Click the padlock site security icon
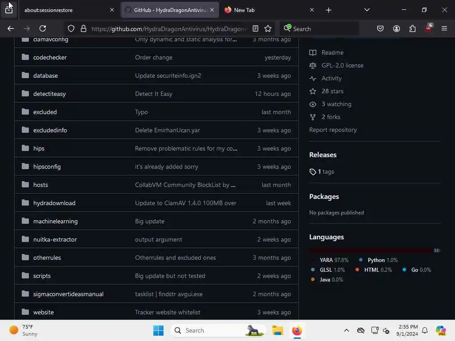Viewport: 455px width, 341px height. 84,28
